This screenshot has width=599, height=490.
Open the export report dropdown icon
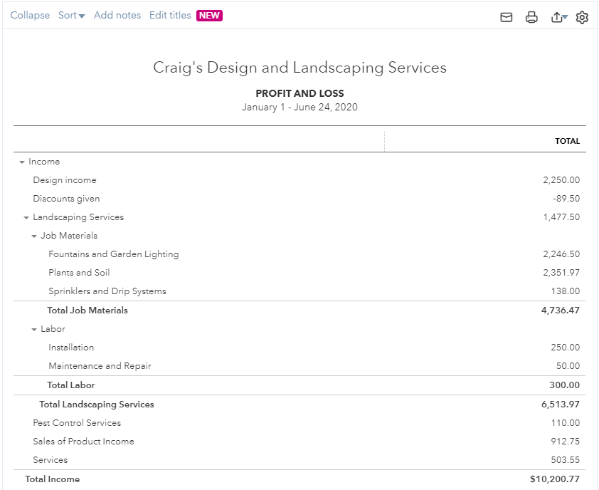(559, 17)
